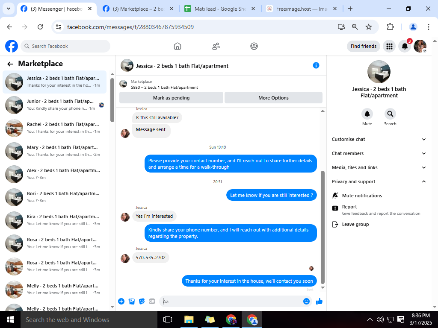Image resolution: width=438 pixels, height=328 pixels.
Task: Switch to the Marketplace browser tab
Action: (x=138, y=9)
